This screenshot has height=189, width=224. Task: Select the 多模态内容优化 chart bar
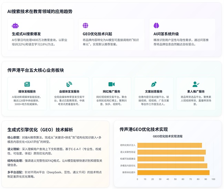(x=172, y=166)
